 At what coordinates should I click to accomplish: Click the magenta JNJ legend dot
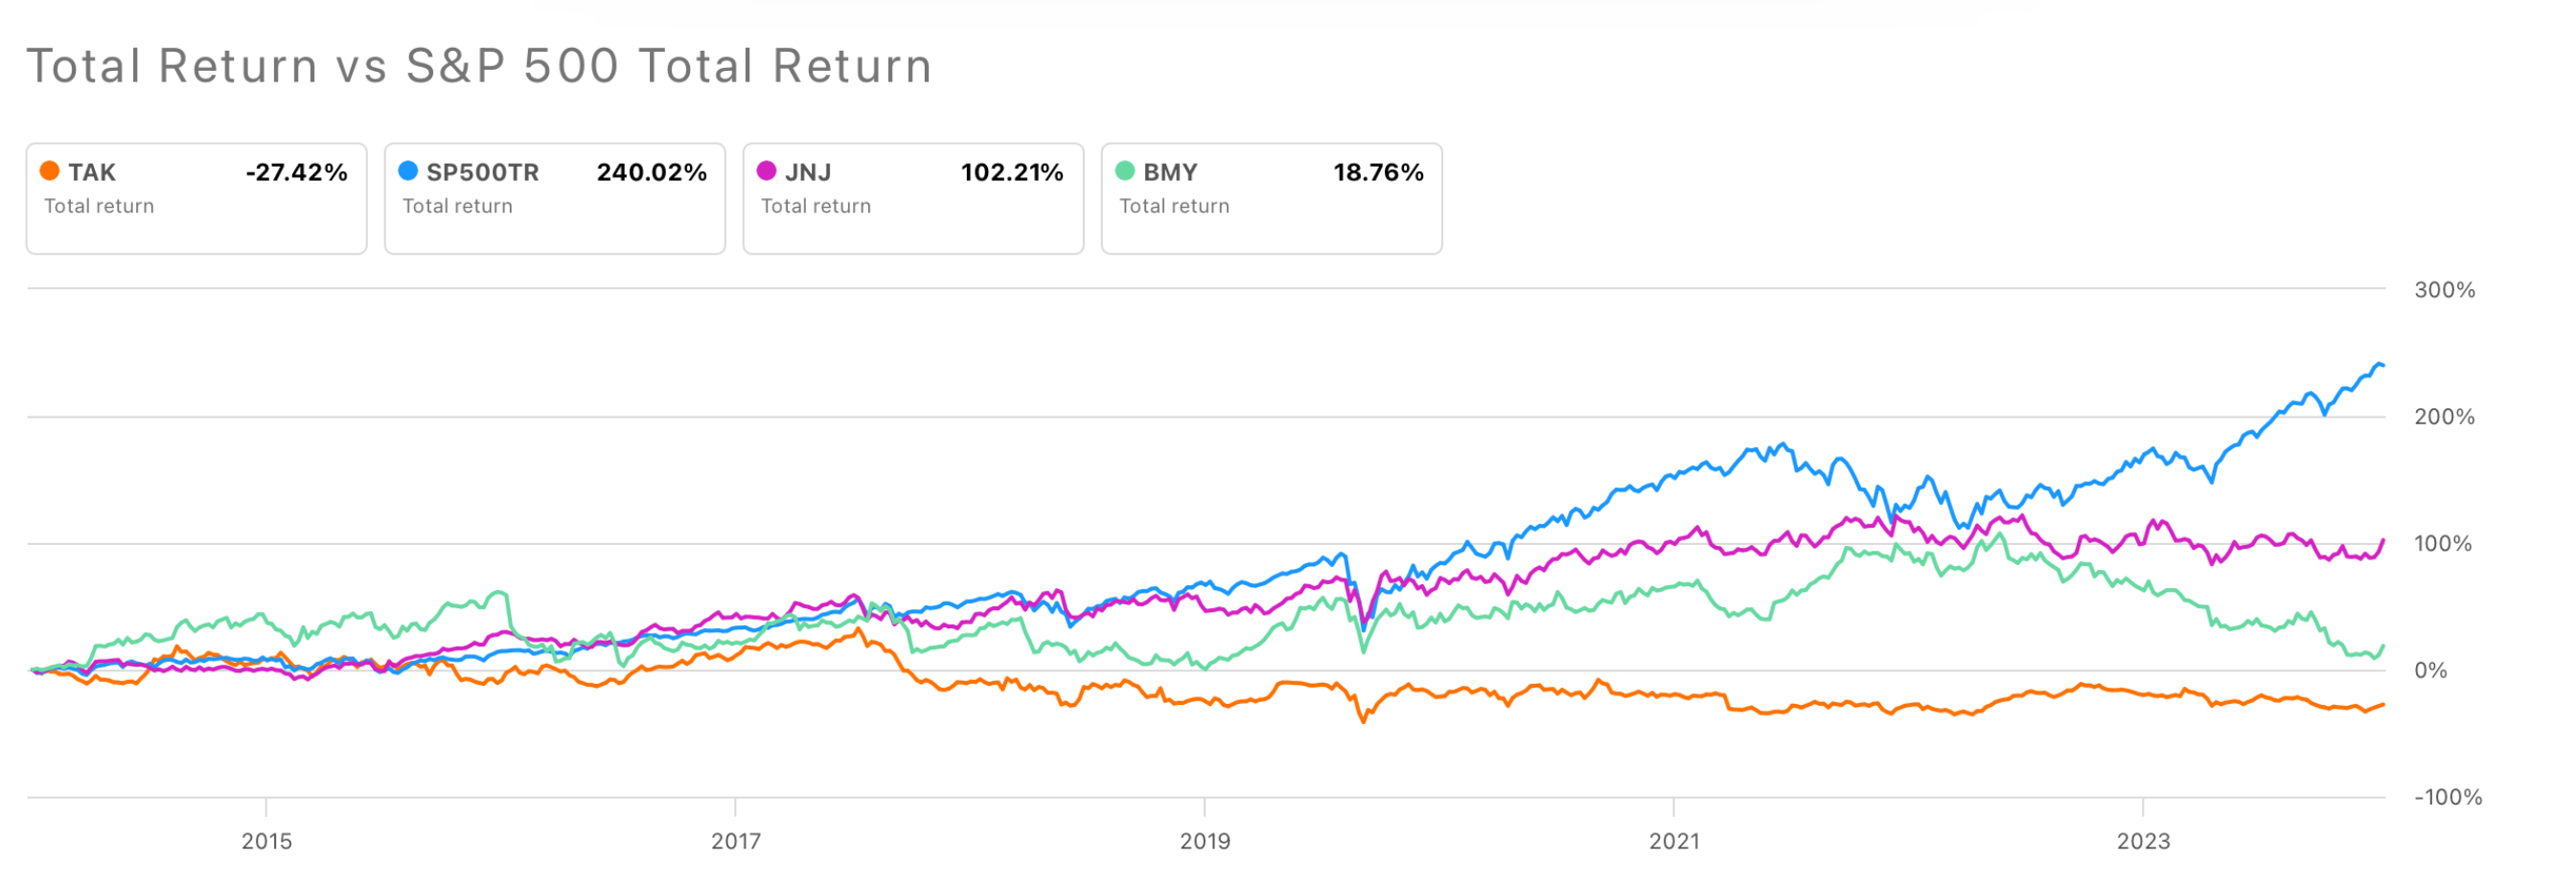767,170
